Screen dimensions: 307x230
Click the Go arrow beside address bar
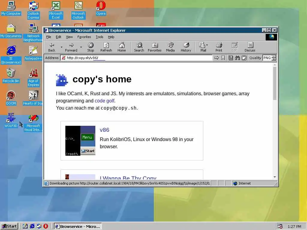point(216,58)
